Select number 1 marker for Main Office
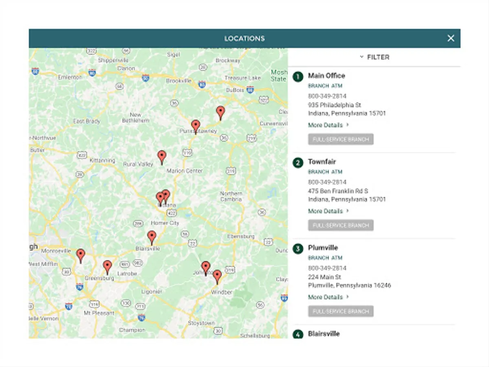489x367 pixels. coord(298,77)
